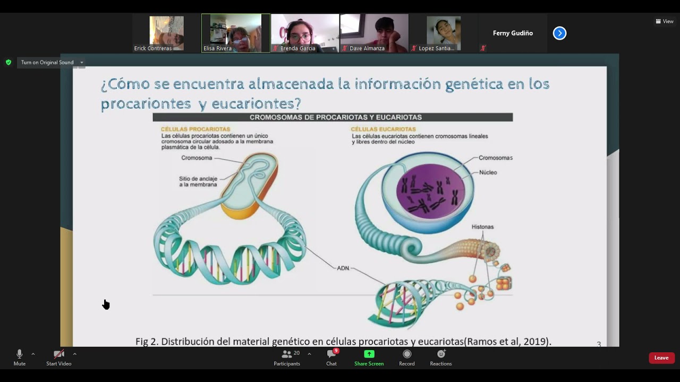This screenshot has width=680, height=382.
Task: Mute the microphone
Action: 20,358
